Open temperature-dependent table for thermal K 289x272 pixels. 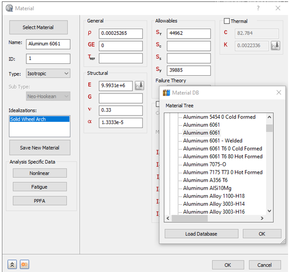[276, 46]
